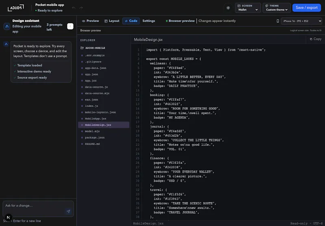Open App.jsx in the explorer
Image resolution: width=325 pixels, height=226 pixels.
104,80
